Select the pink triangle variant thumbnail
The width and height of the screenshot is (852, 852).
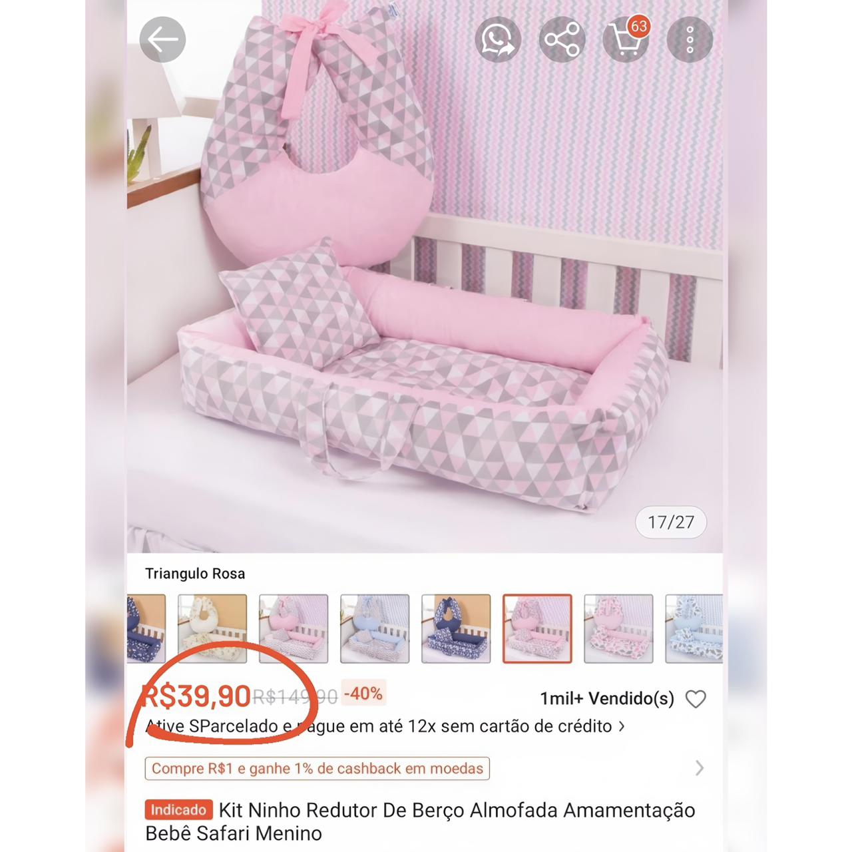click(x=294, y=629)
